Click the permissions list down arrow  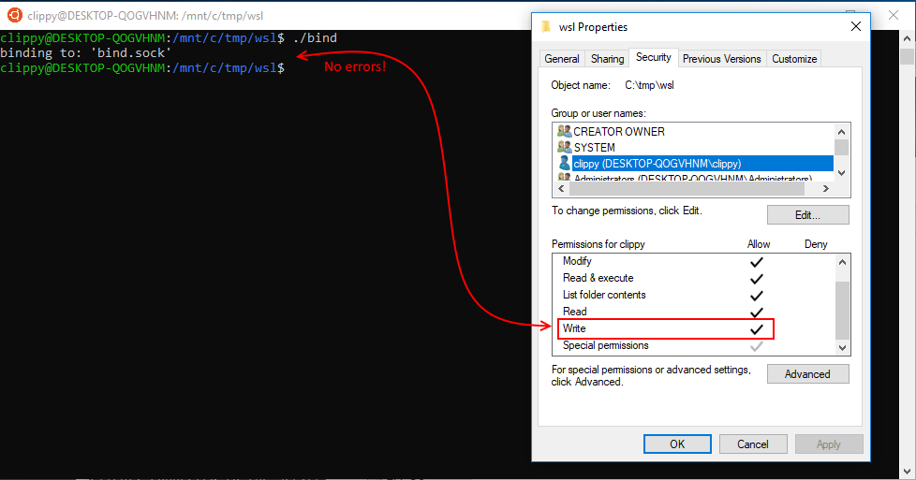[x=842, y=347]
